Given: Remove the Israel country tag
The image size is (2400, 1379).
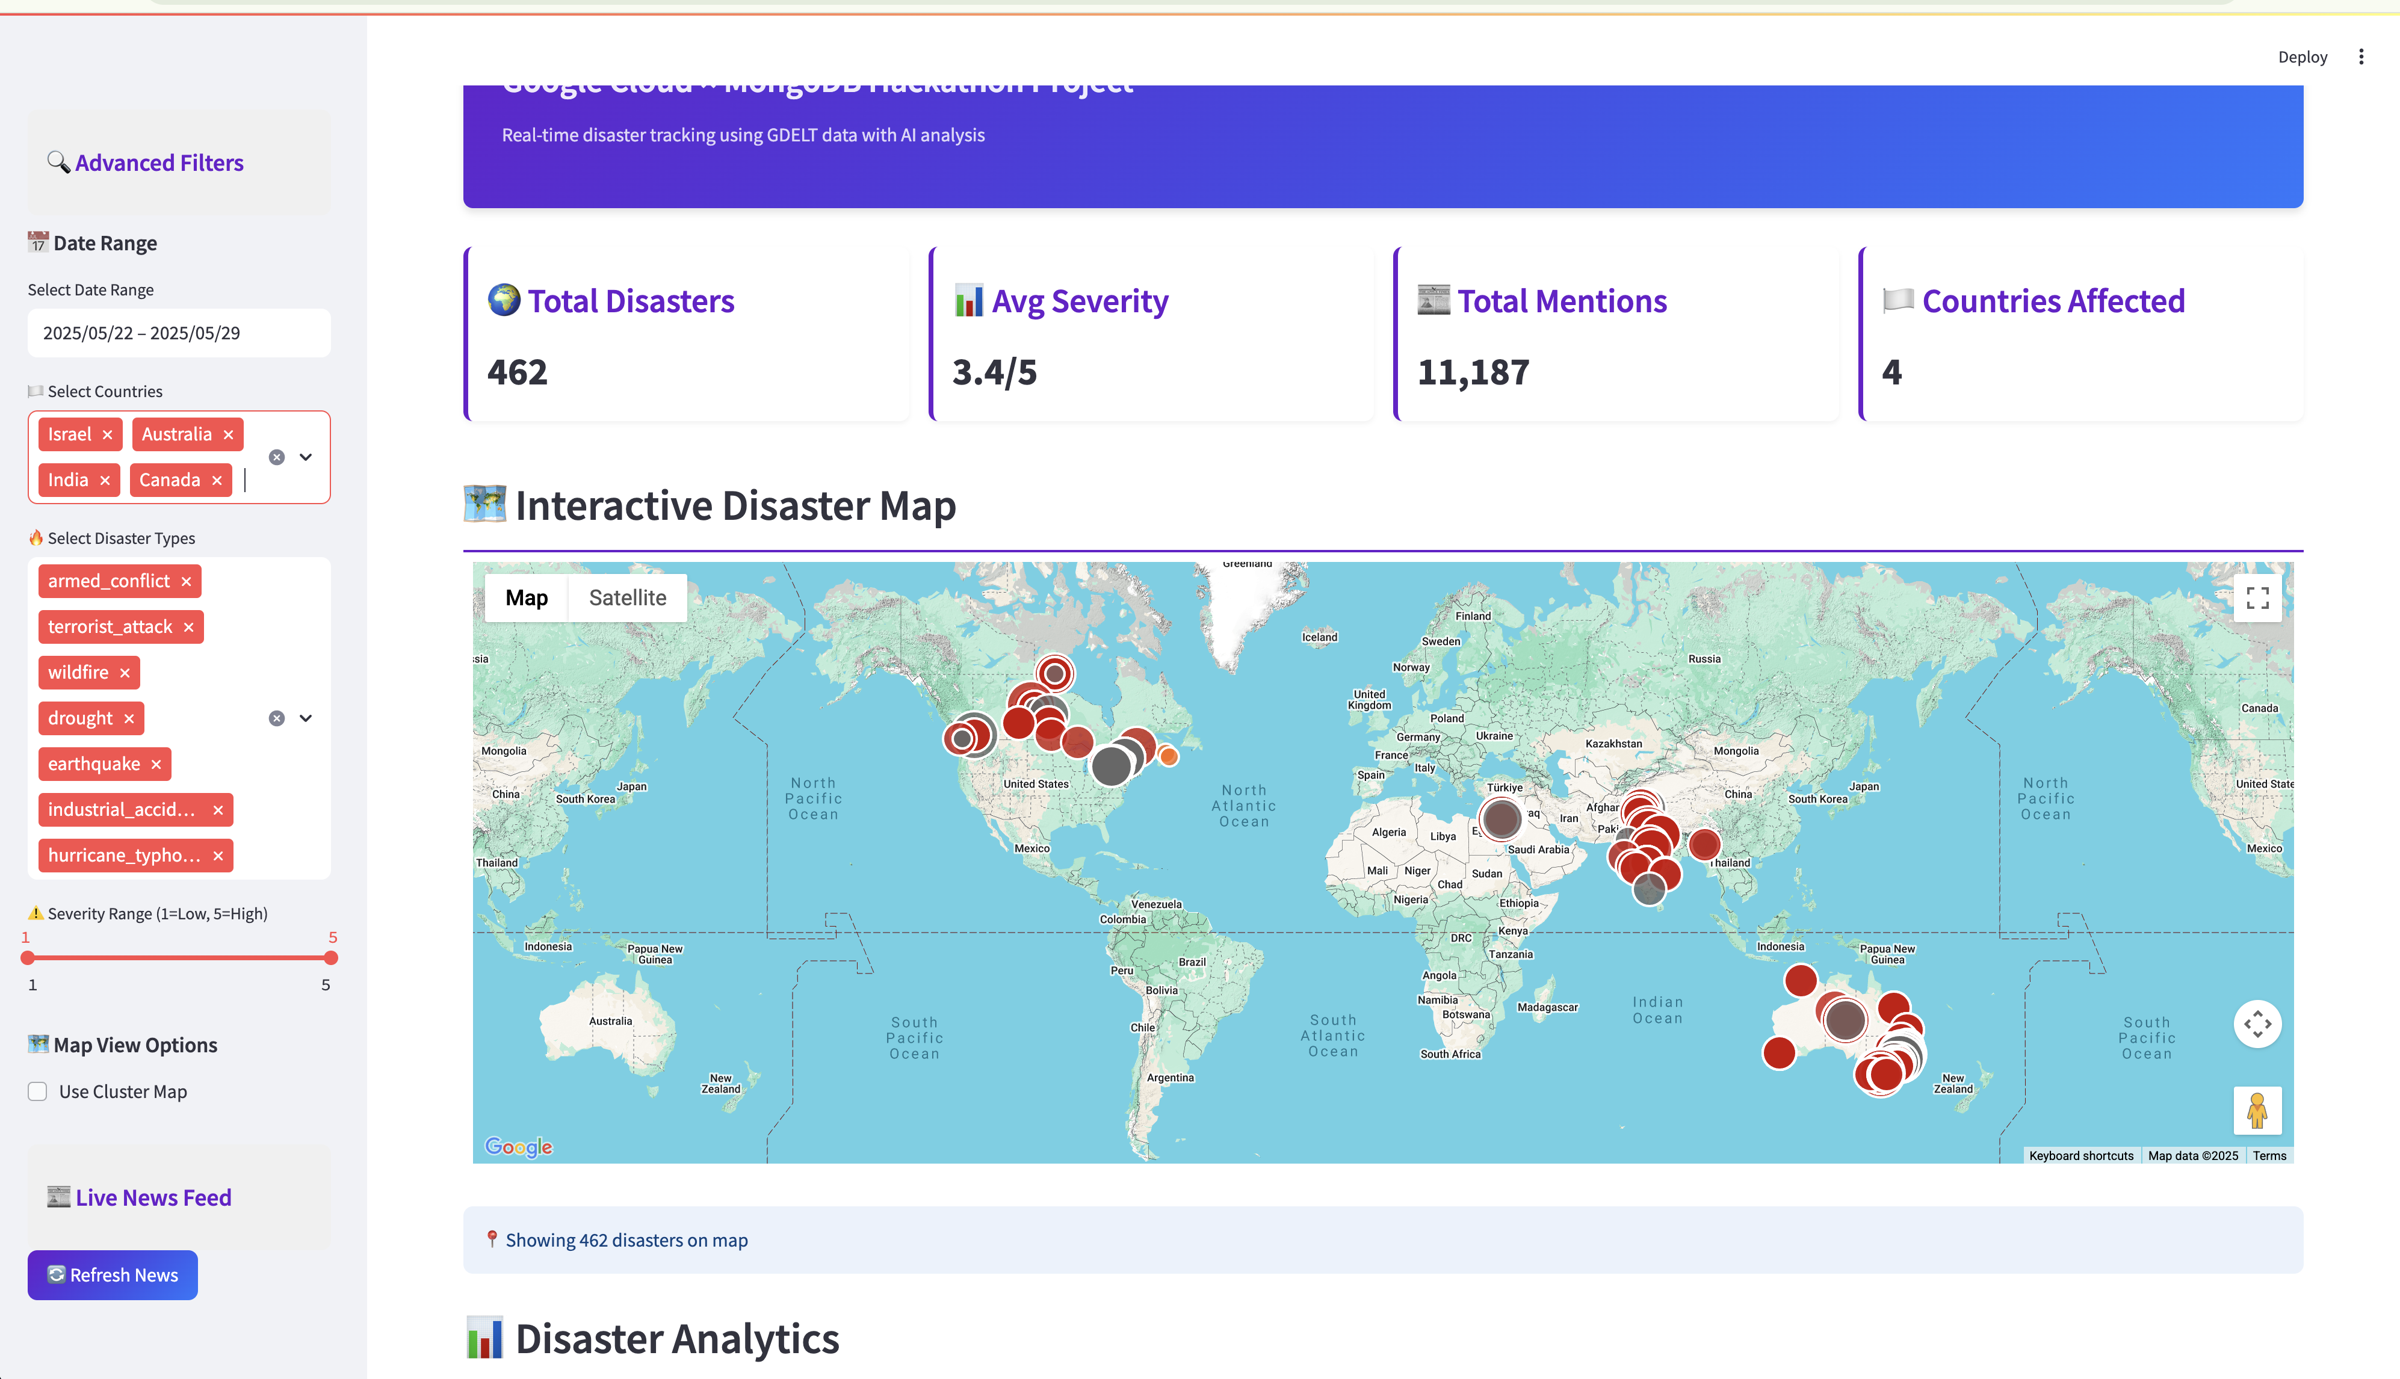Looking at the screenshot, I should click(107, 435).
